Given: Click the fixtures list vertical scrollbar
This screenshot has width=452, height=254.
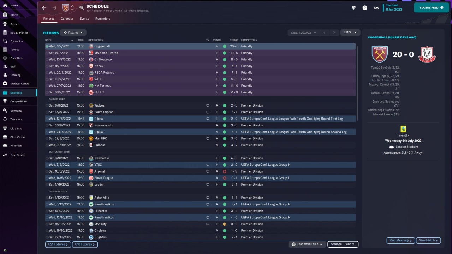Looking at the screenshot, I should 357,83.
